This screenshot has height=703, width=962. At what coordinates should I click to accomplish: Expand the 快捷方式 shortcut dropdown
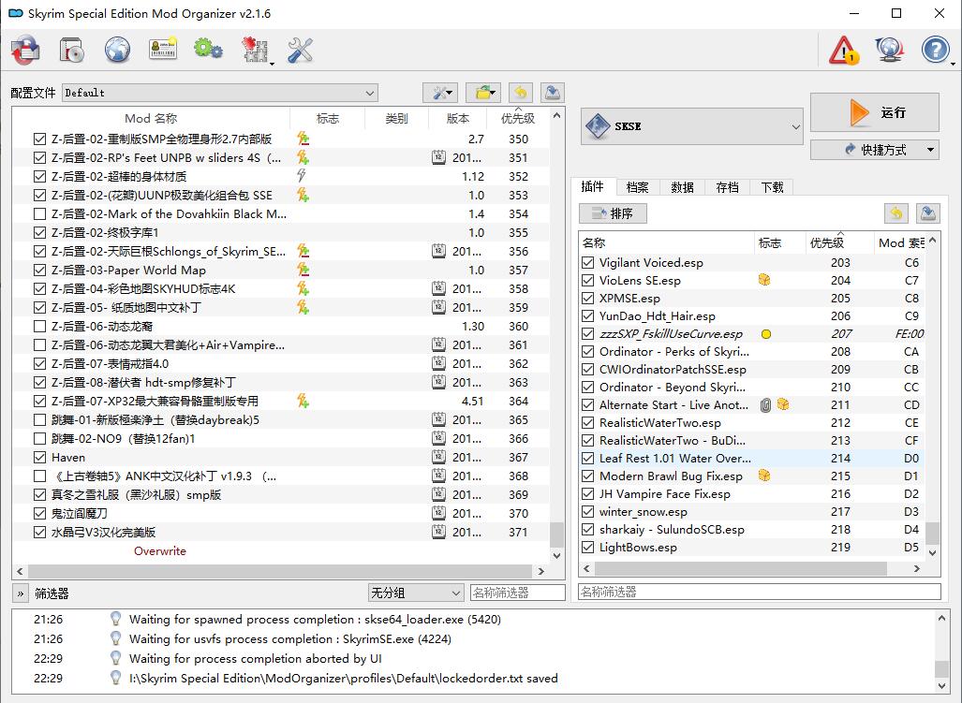click(874, 150)
